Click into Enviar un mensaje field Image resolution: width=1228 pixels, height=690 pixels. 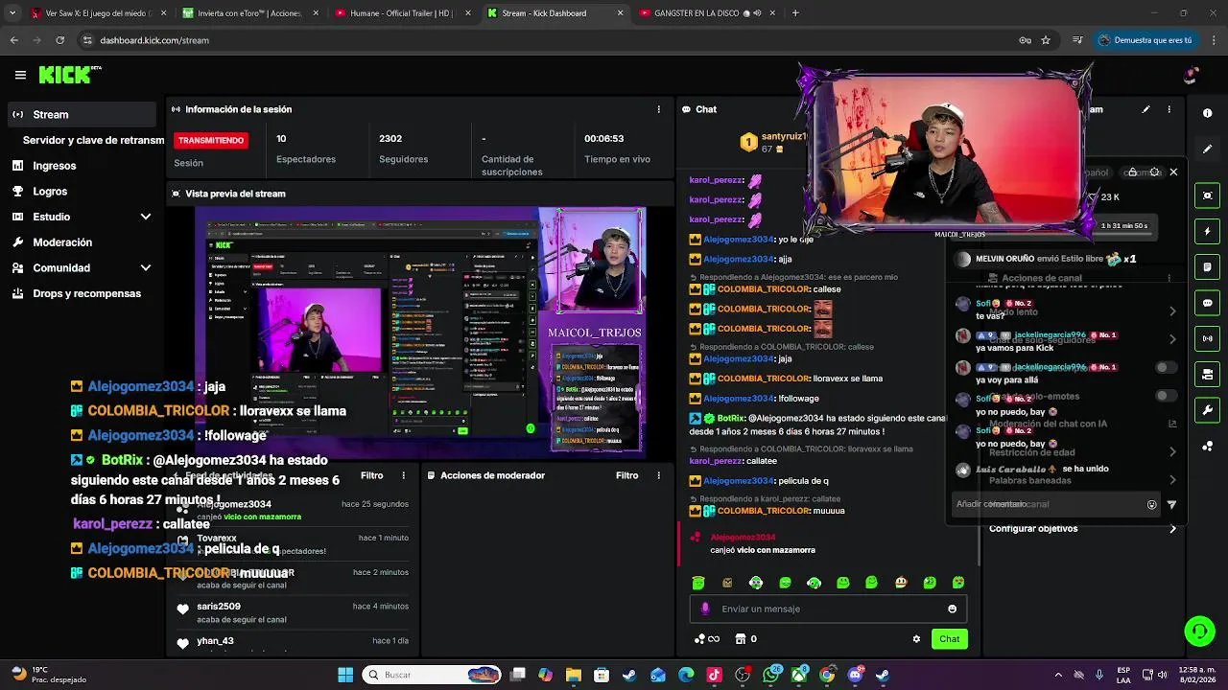(828, 609)
